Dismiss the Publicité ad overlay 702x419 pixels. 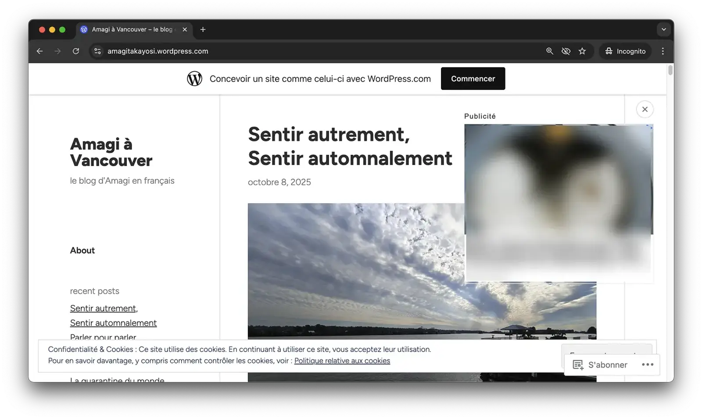645,110
